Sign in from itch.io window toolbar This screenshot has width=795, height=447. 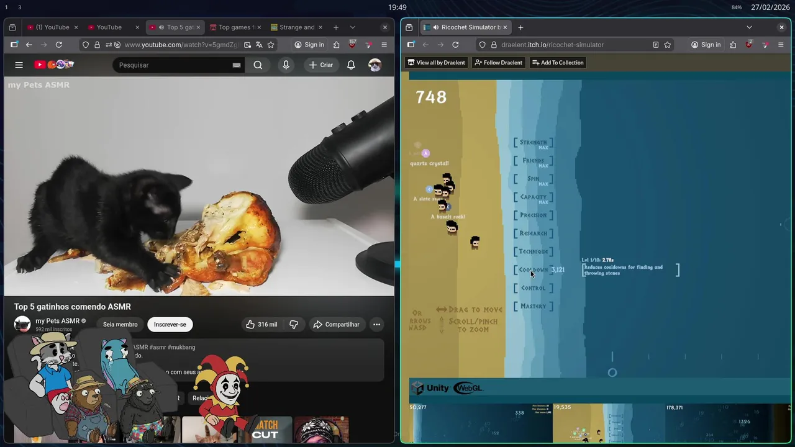(x=706, y=45)
